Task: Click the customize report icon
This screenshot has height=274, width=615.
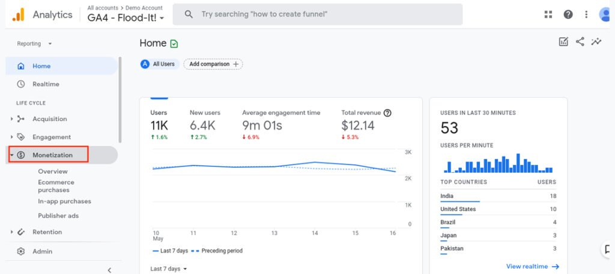Action: point(563,41)
